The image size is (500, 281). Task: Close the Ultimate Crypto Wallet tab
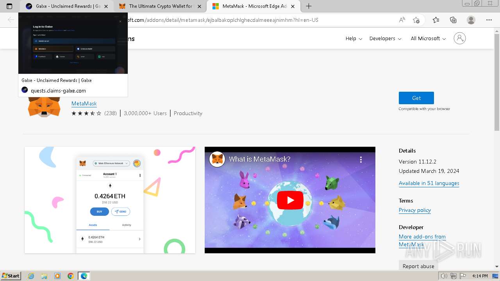pos(199,6)
